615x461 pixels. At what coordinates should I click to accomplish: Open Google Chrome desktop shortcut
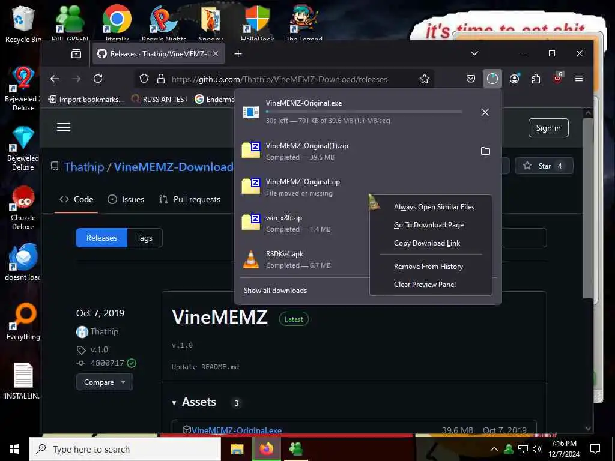pos(117,23)
